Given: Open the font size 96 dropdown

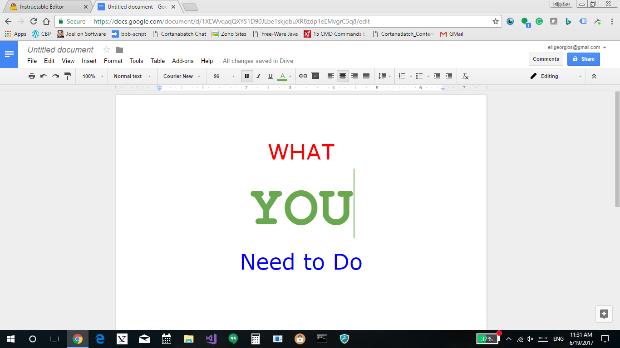Looking at the screenshot, I should pyautogui.click(x=224, y=76).
